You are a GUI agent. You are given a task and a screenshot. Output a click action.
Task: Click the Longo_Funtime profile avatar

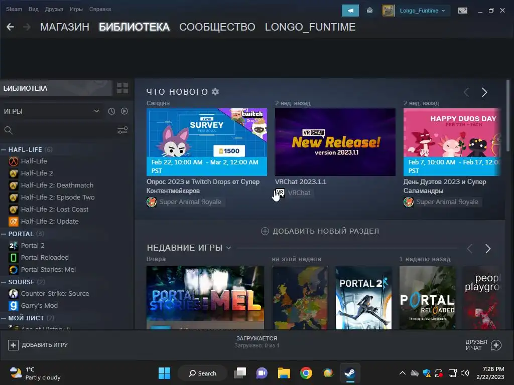pos(389,11)
